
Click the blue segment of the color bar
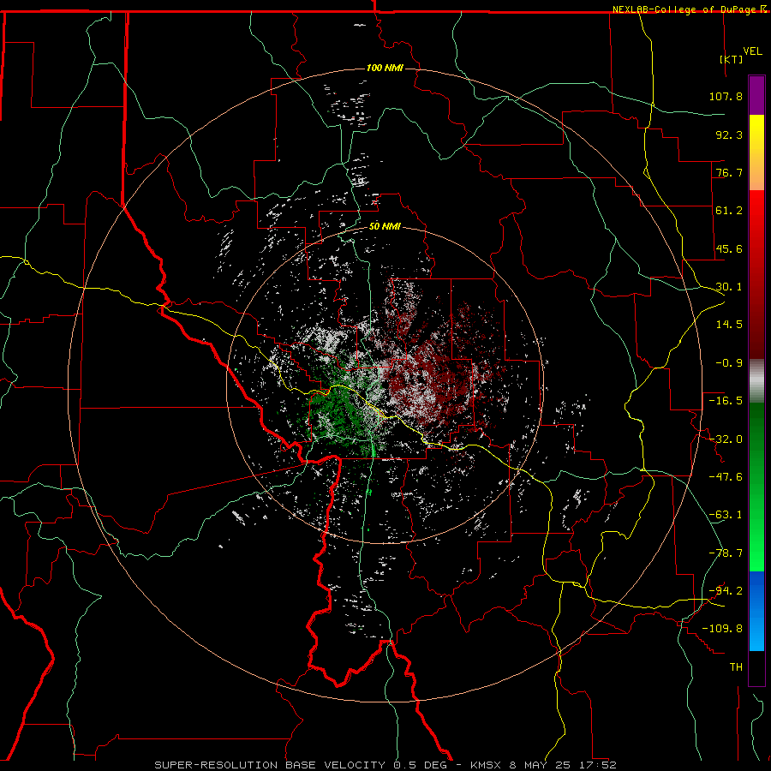[756, 611]
